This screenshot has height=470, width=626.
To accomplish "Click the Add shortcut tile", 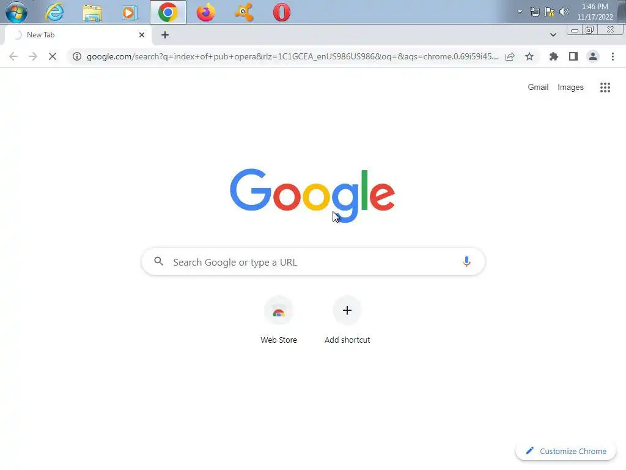I will coord(347,321).
